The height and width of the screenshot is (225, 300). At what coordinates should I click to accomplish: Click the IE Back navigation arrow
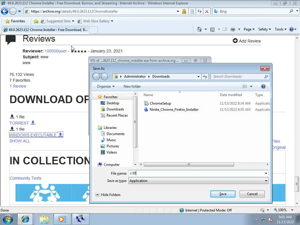coord(5,11)
